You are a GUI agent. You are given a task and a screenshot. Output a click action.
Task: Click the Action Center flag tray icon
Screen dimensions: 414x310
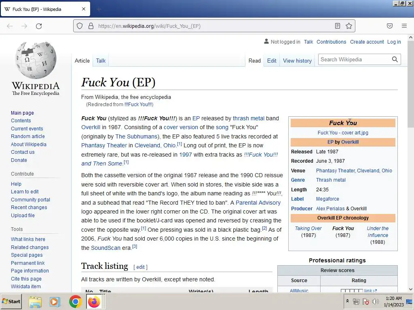365,301
